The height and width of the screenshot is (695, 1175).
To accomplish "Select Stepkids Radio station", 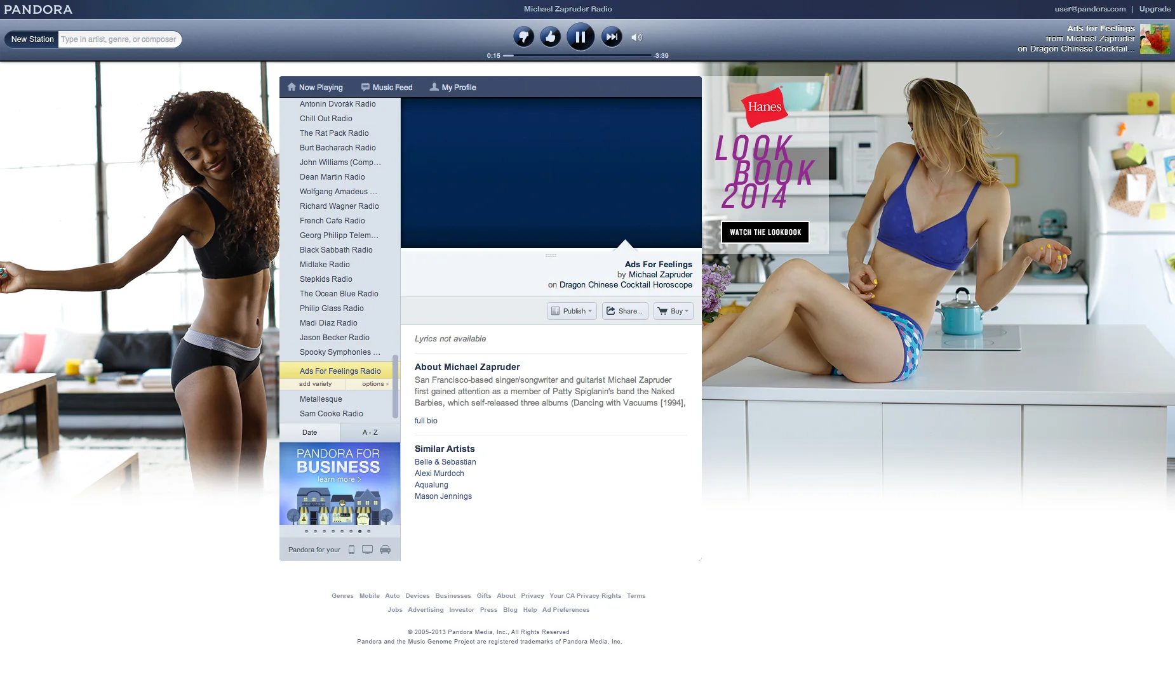I will pos(326,279).
